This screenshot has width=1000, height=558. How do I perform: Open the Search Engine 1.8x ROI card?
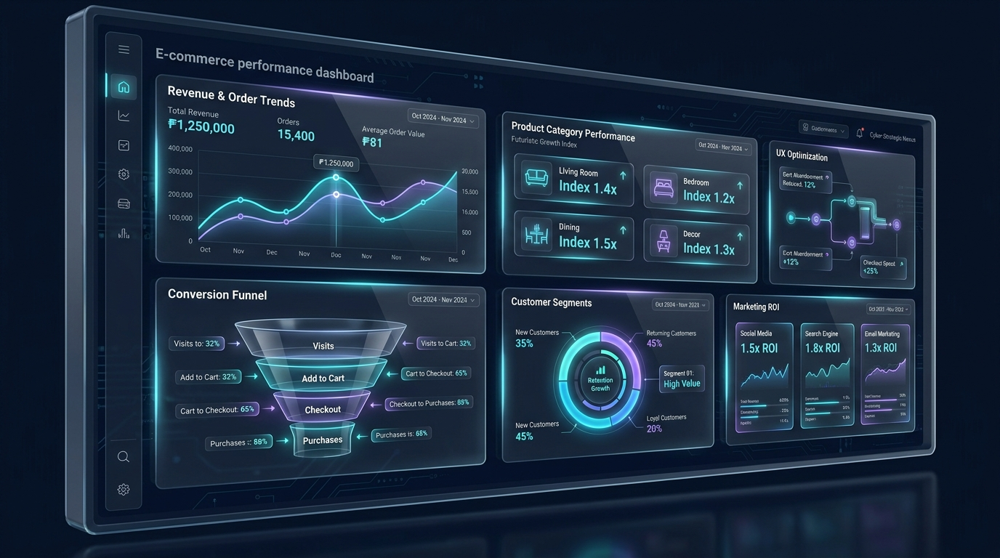tap(826, 376)
